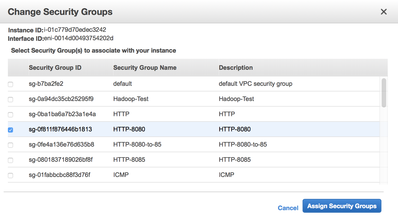Click the Security Group Name column header

tap(145, 68)
